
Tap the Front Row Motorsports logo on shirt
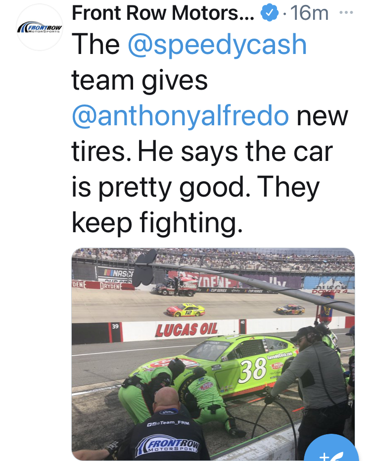tap(168, 446)
